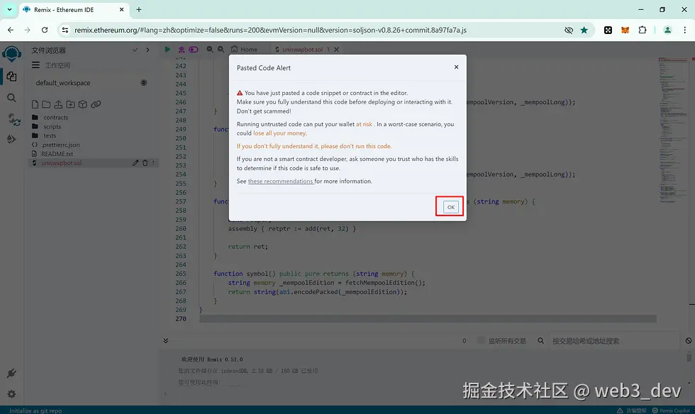The height and width of the screenshot is (414, 695).
Task: Click the Remix logo icon in sidebar
Action: (x=11, y=54)
